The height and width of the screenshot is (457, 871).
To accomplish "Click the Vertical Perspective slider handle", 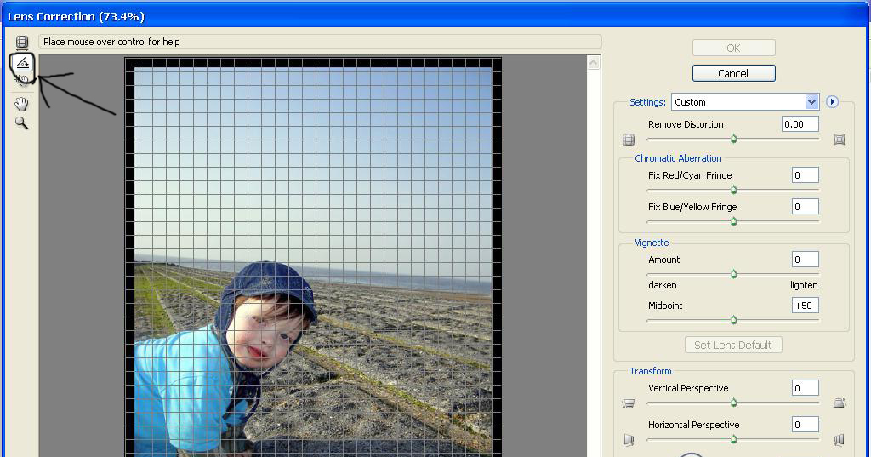I will [x=733, y=403].
